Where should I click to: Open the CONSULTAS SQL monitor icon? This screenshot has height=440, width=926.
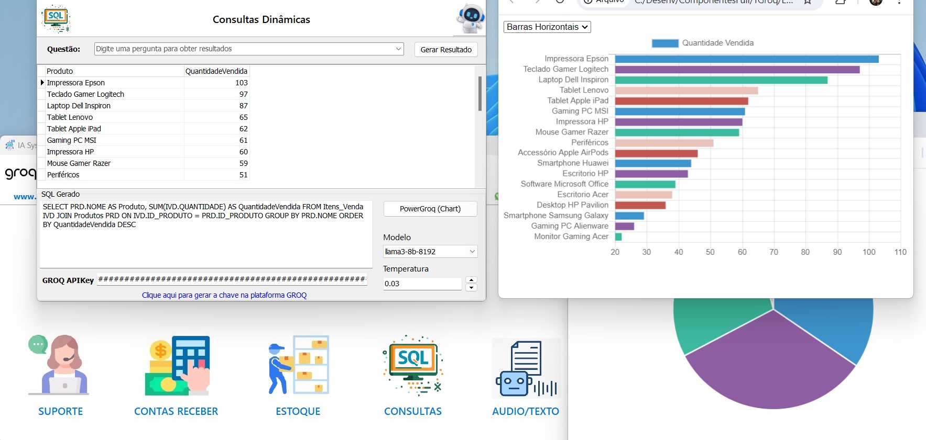(x=413, y=365)
